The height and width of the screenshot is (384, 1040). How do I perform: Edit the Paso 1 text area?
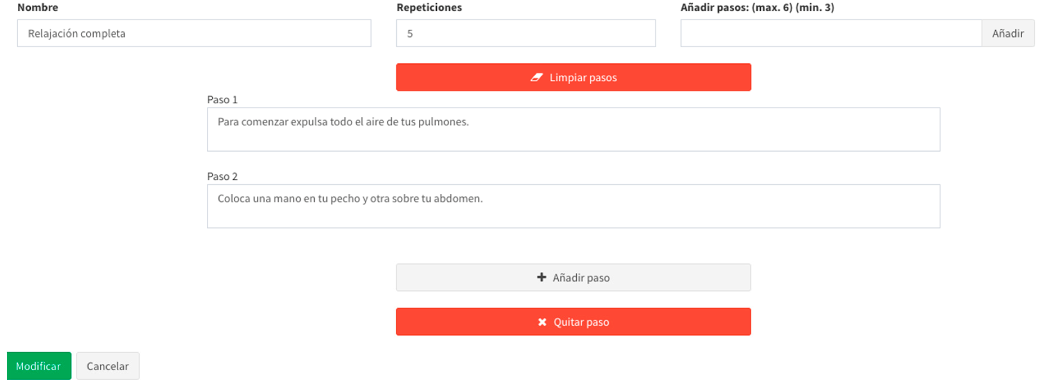[573, 129]
